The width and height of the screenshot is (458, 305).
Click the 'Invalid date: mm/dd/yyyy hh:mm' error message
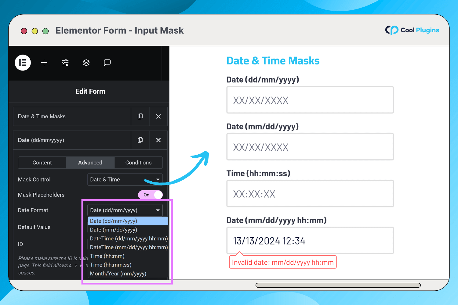[x=283, y=262]
